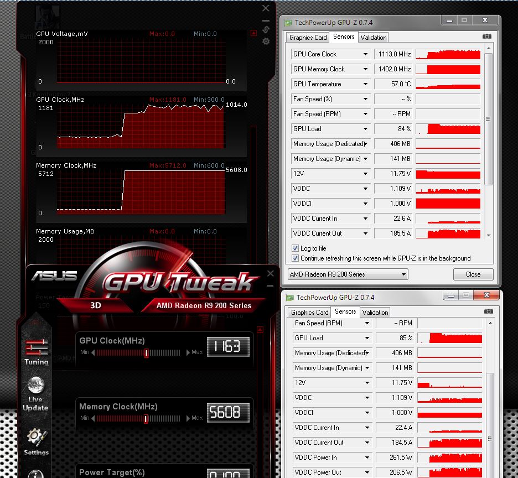Select the 3D mode tab in GPU Tweak
This screenshot has height=478, width=518.
click(x=96, y=305)
